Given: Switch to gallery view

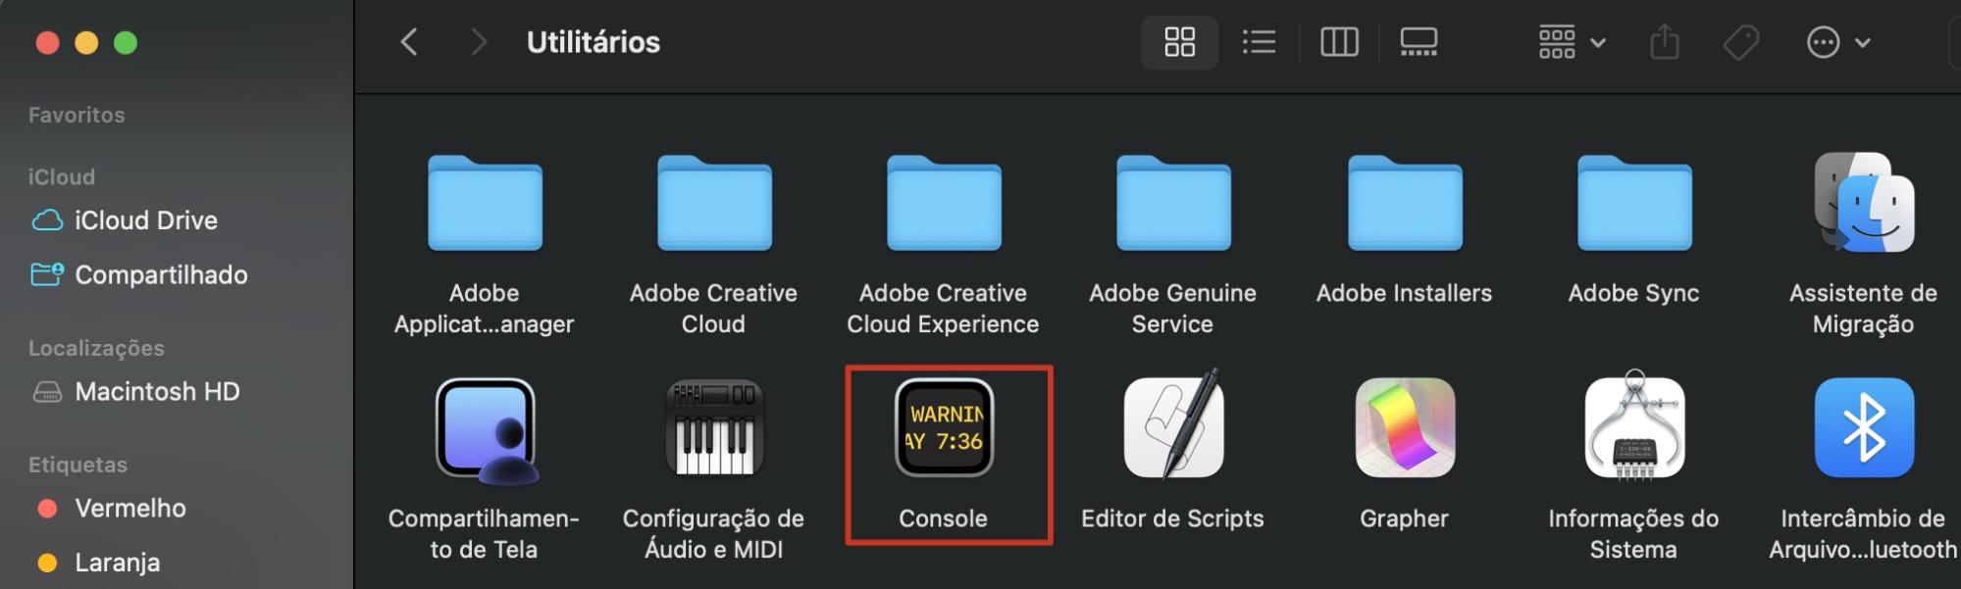Looking at the screenshot, I should point(1417,42).
